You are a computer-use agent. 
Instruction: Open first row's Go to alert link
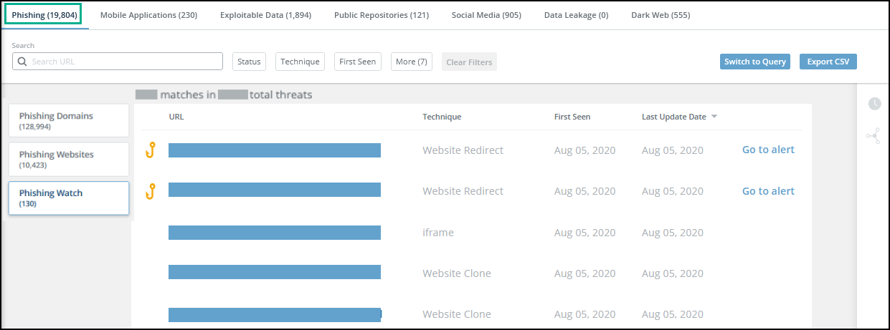768,150
